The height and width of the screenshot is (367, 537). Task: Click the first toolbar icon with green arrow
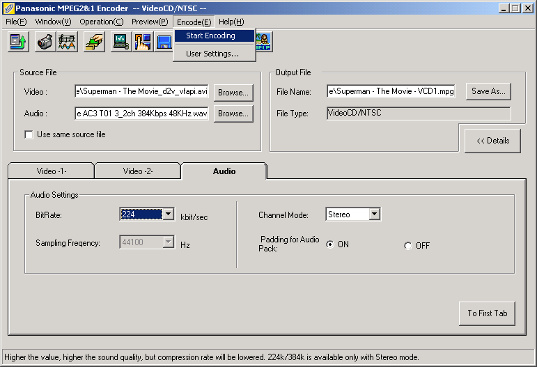point(18,42)
